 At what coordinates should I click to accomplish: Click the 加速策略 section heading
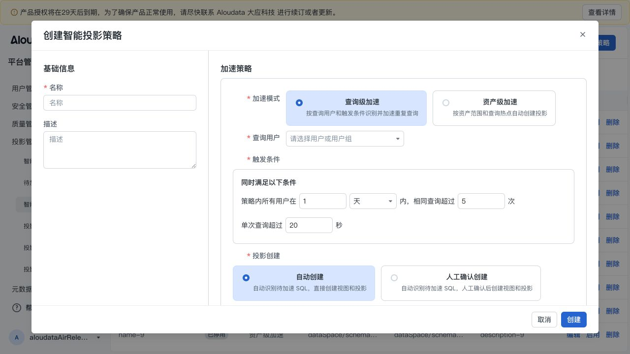pos(236,69)
